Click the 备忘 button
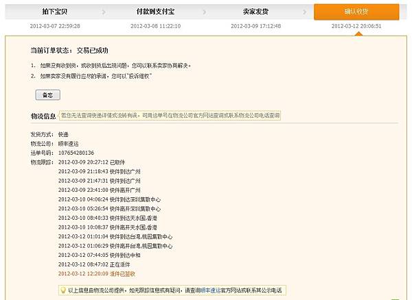Screen dimensions: 412x300 [x=48, y=95]
